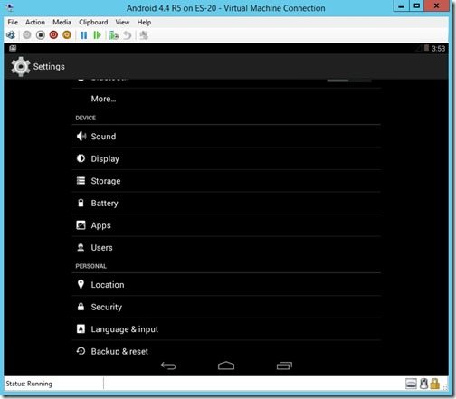Tap the Android recent apps button
The image size is (456, 399).
284,366
